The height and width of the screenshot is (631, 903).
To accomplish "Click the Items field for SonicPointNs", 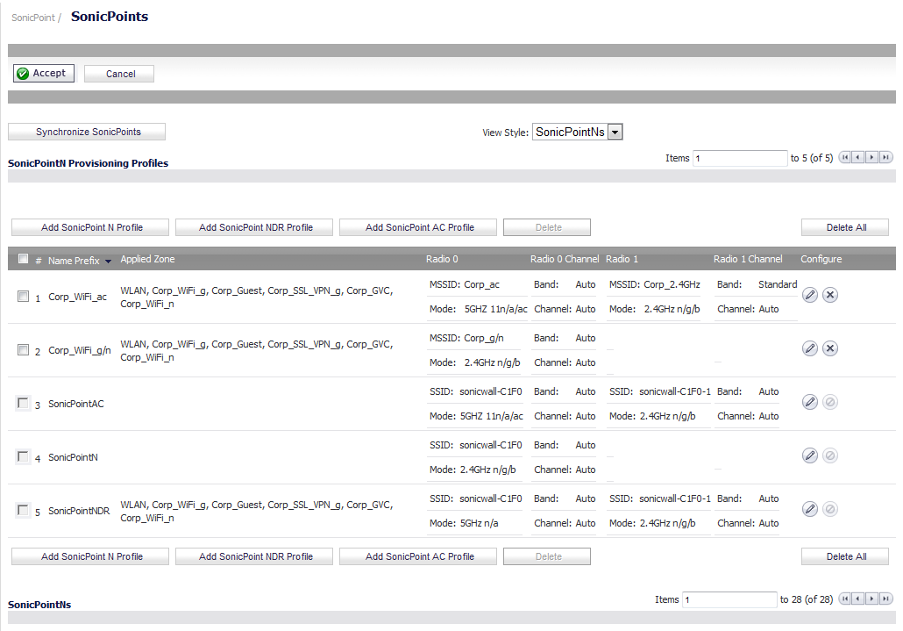I will coord(729,600).
